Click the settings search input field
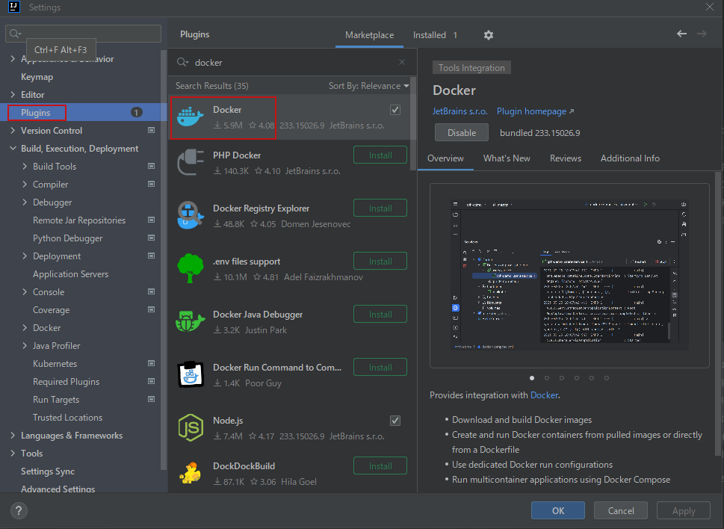Screen dimensions: 724x529 click(83, 34)
